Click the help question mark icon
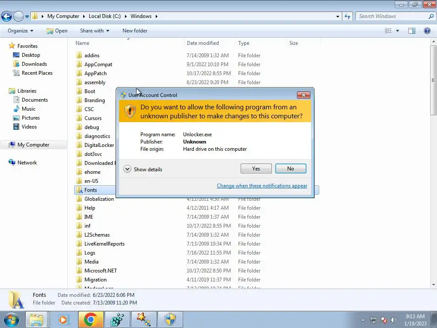This screenshot has width=437, height=328. (427, 31)
